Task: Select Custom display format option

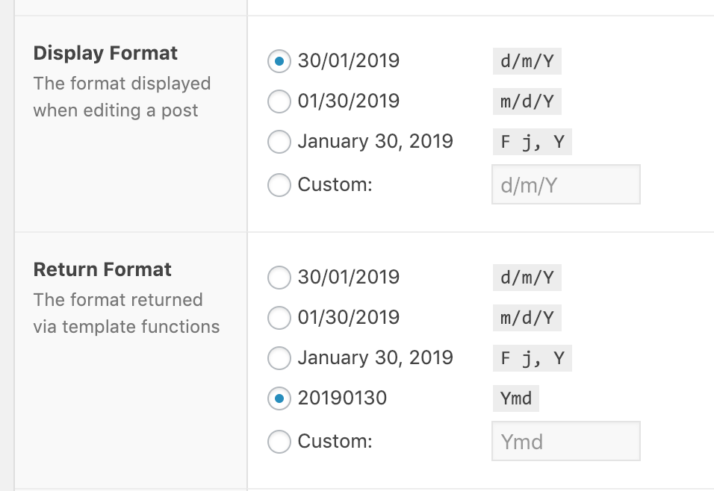Action: (279, 185)
